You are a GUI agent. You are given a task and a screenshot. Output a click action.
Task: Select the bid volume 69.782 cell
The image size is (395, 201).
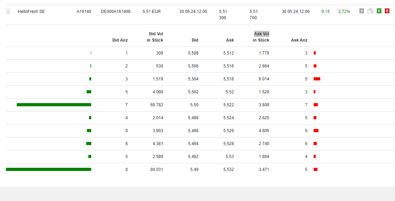[x=157, y=105]
